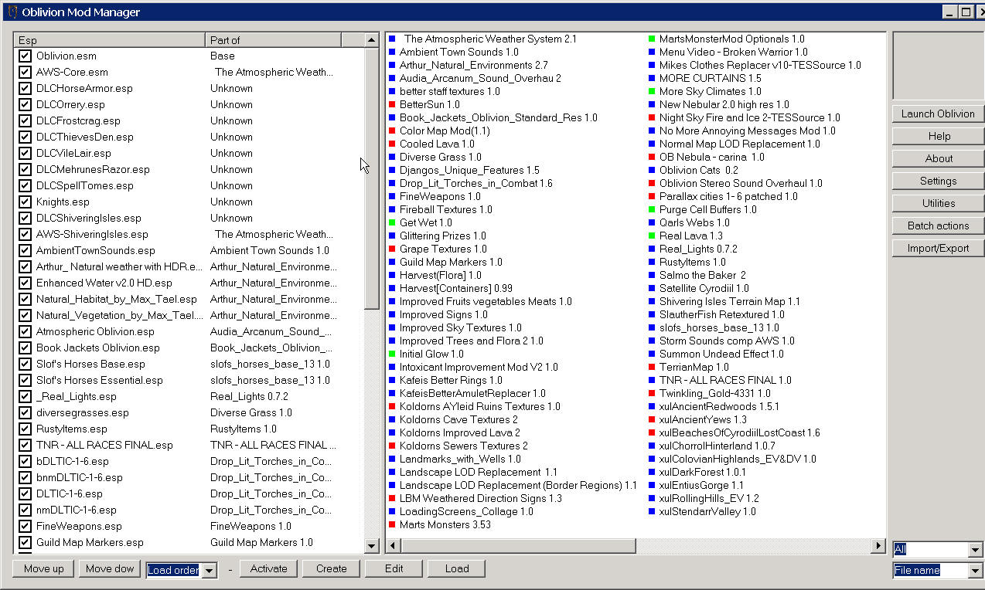Click the Activate button

(x=268, y=568)
